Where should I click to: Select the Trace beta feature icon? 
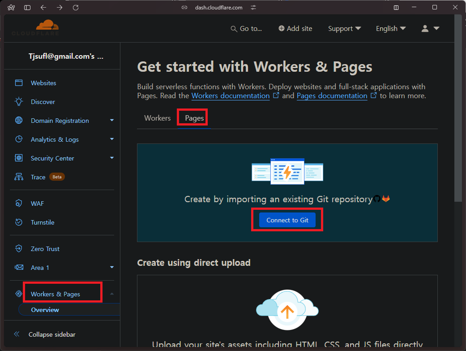pos(19,177)
